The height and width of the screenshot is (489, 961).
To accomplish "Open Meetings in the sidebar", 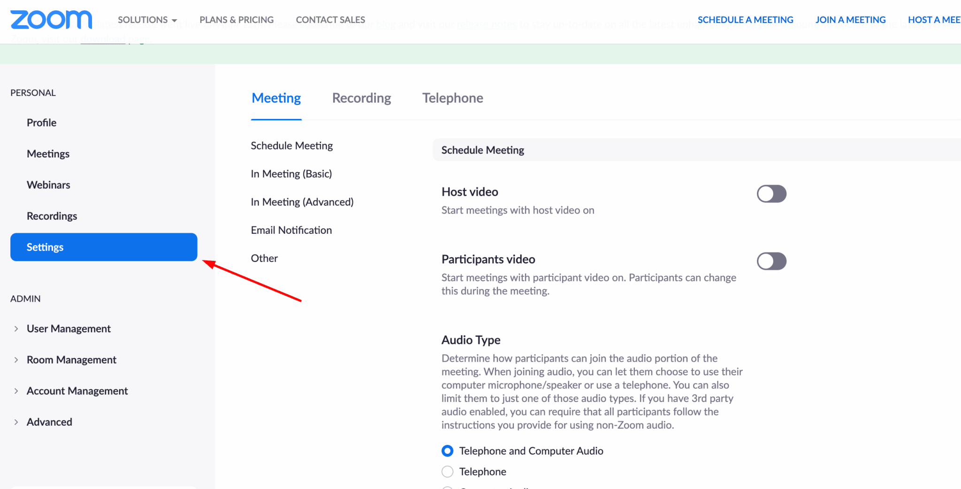I will tap(48, 154).
